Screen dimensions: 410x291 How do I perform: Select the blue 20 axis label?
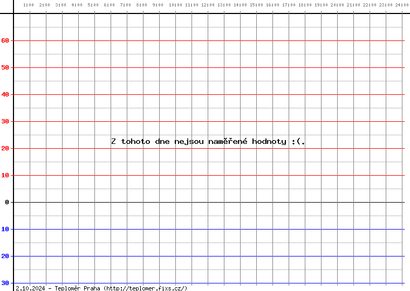(x=5, y=256)
